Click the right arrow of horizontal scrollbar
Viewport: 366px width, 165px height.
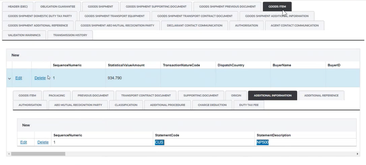click(x=358, y=154)
